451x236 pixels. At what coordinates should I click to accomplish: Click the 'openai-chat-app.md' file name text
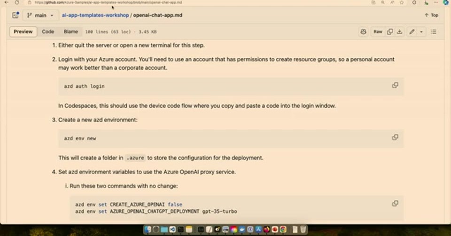click(x=158, y=15)
